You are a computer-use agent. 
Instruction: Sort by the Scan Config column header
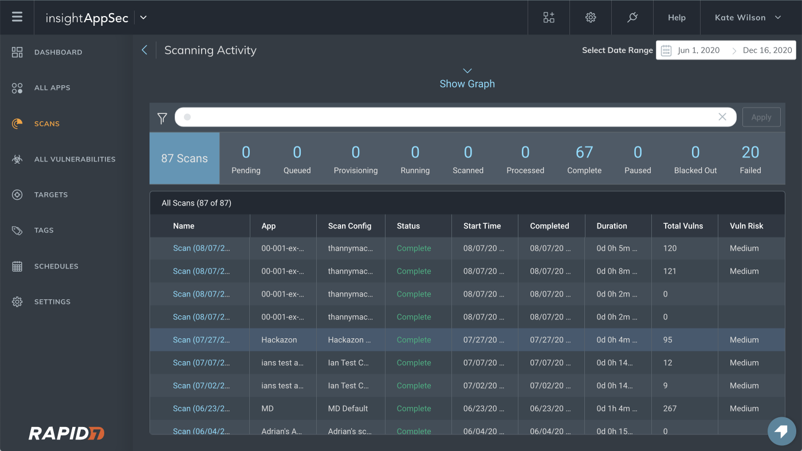tap(349, 226)
